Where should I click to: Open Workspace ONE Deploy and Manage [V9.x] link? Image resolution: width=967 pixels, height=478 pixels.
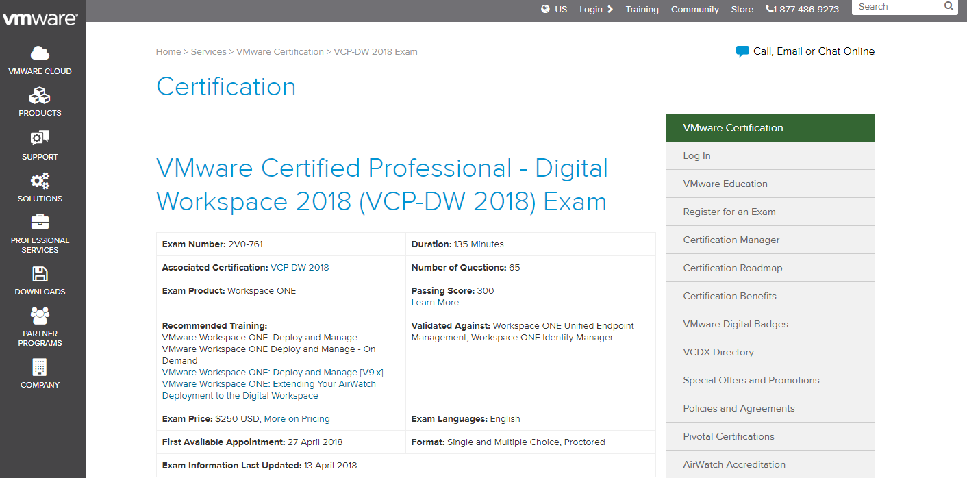(x=273, y=373)
